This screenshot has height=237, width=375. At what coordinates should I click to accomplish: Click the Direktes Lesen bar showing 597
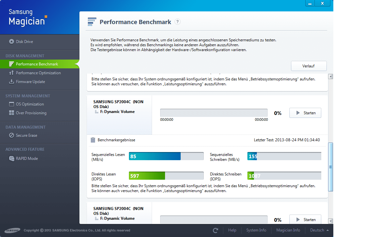coord(166,176)
